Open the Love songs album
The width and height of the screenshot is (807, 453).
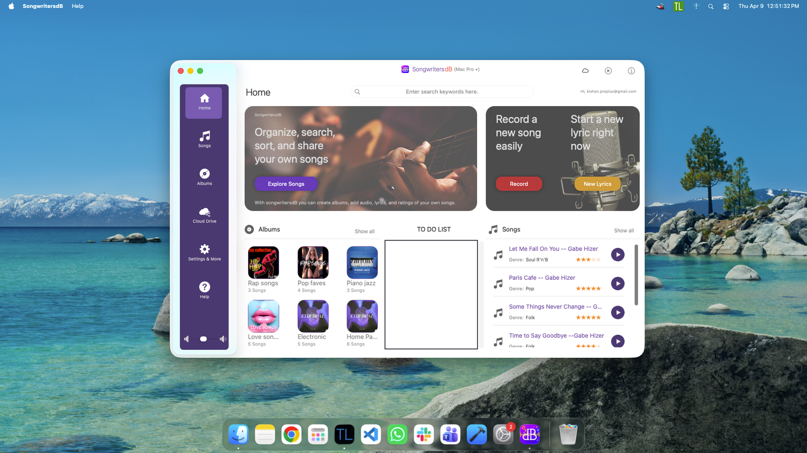[x=263, y=316]
